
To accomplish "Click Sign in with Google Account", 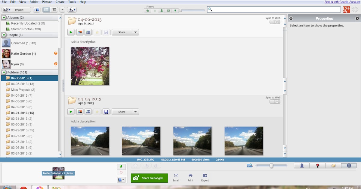I will 342,1.
